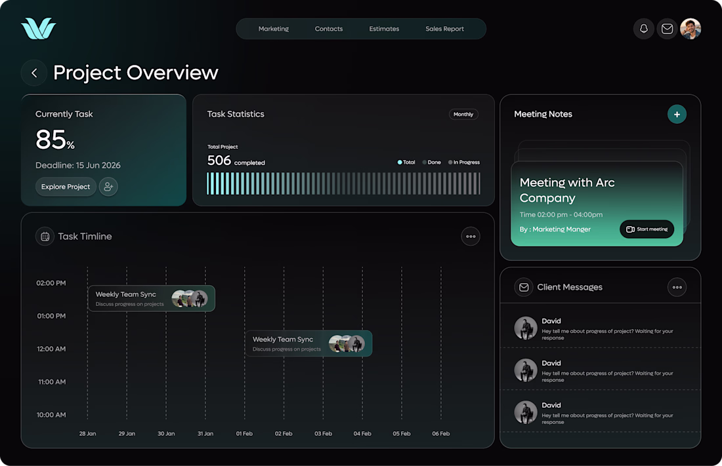This screenshot has height=466, width=722.
Task: Switch to the Contacts tab
Action: pos(329,29)
